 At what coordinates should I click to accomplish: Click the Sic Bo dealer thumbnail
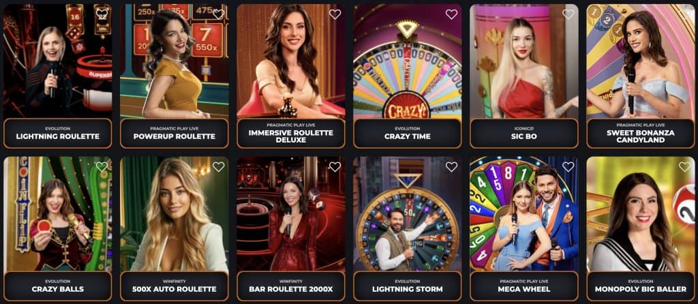[524, 61]
